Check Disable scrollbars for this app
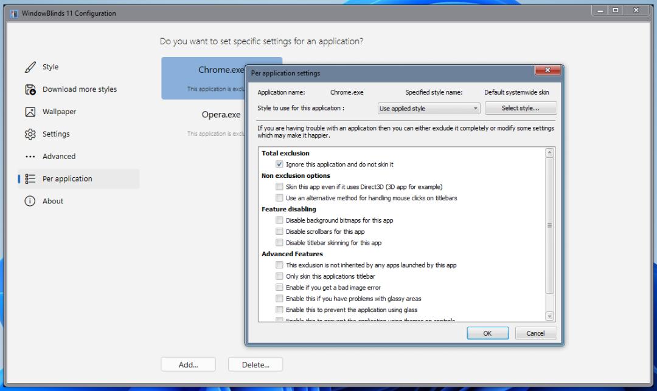Screen dimensions: 657x391 pos(280,231)
